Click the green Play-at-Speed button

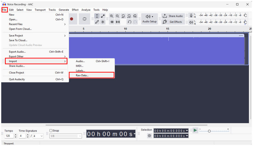click(195, 130)
